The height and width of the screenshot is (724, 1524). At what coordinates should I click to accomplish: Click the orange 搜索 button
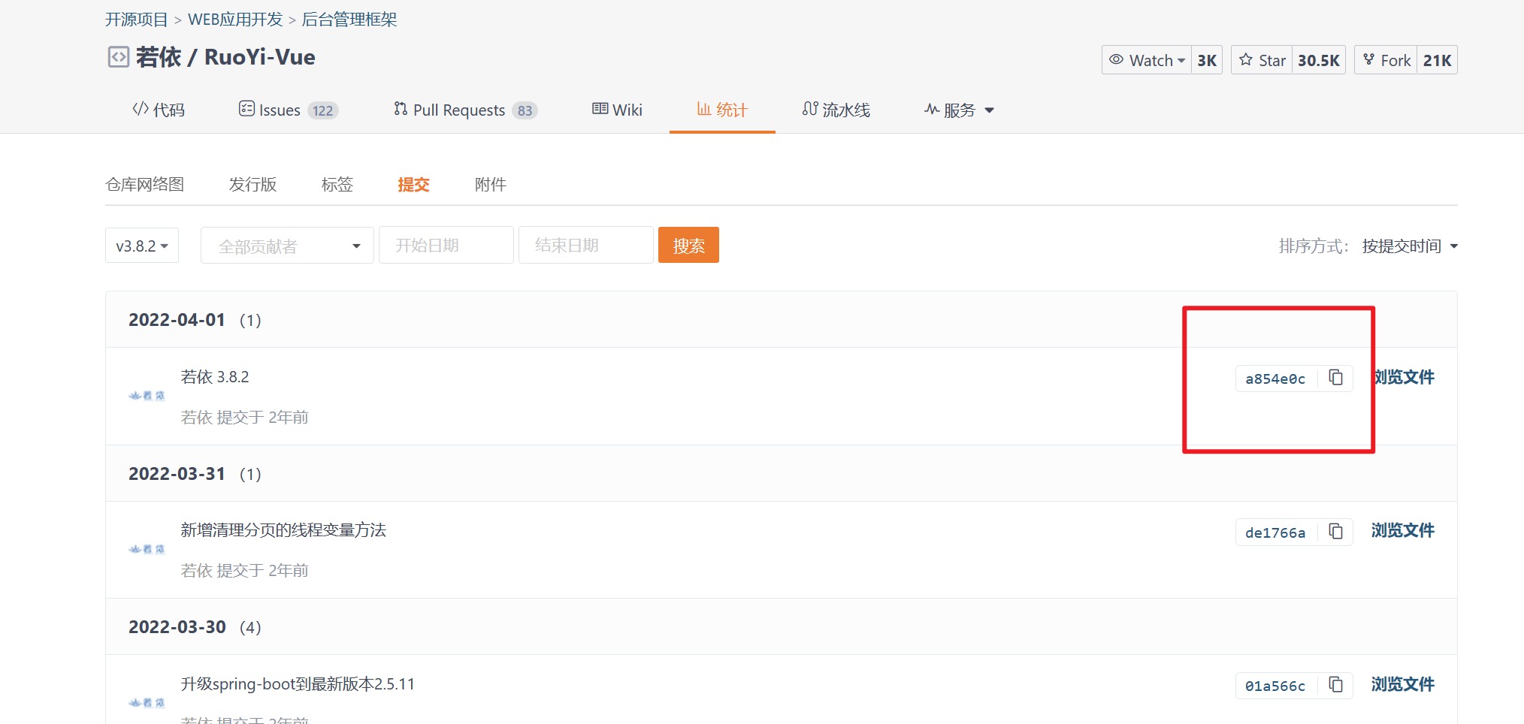click(688, 245)
